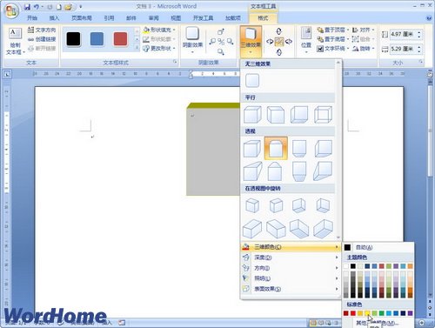Open the customize quick access toolbar arrow
435x328 pixels.
pyautogui.click(x=80, y=7)
